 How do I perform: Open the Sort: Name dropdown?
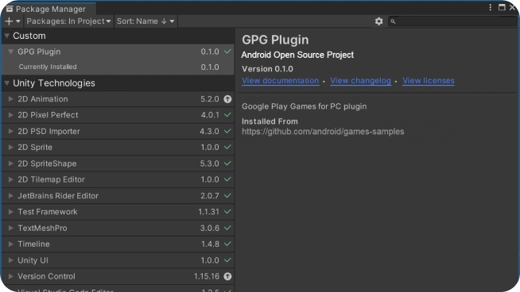point(146,21)
